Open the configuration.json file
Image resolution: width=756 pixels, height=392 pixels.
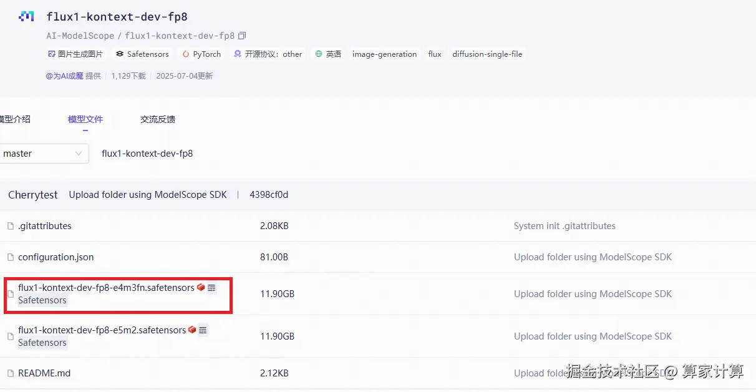pos(56,257)
